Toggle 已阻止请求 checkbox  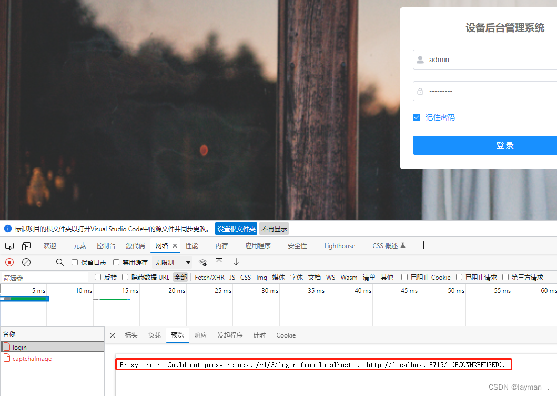tap(459, 277)
